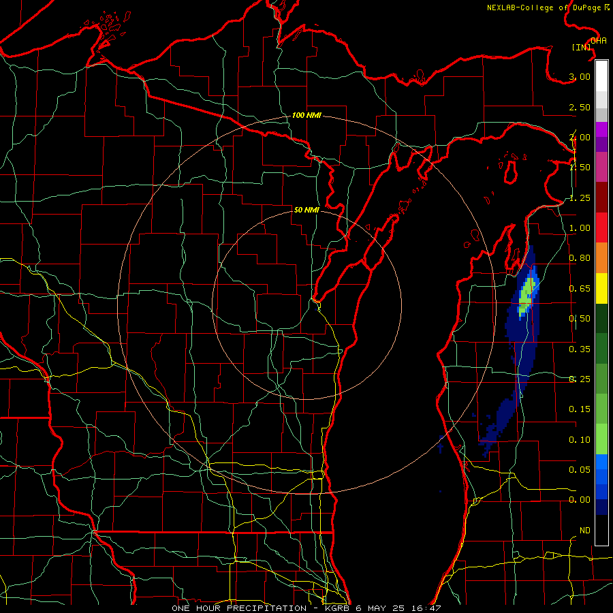Click the pink 1.50 legend color band

pos(601,168)
